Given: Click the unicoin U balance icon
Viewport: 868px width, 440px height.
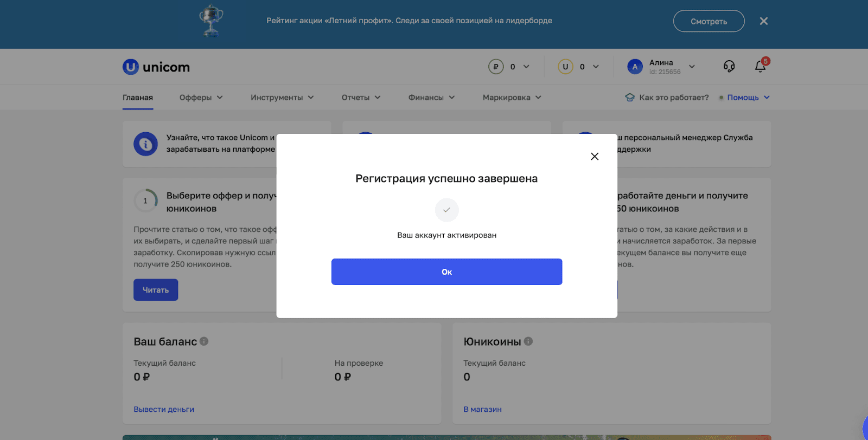Looking at the screenshot, I should tap(565, 67).
